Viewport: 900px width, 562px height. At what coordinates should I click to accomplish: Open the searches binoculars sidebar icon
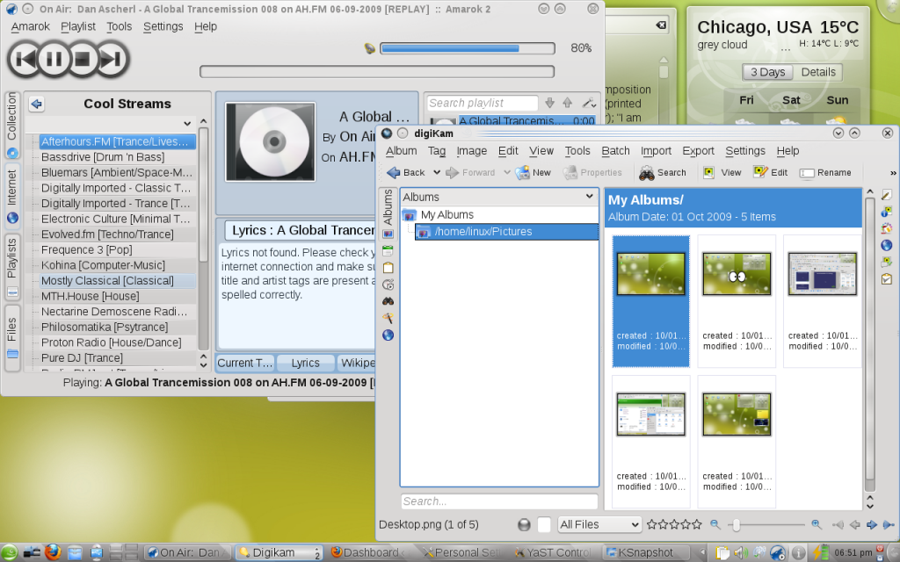pyautogui.click(x=388, y=301)
